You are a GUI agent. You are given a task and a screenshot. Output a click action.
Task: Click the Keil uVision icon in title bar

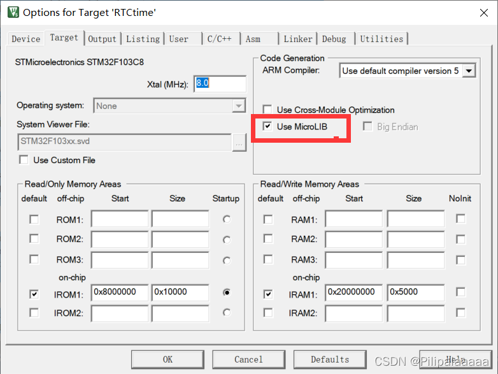click(13, 12)
